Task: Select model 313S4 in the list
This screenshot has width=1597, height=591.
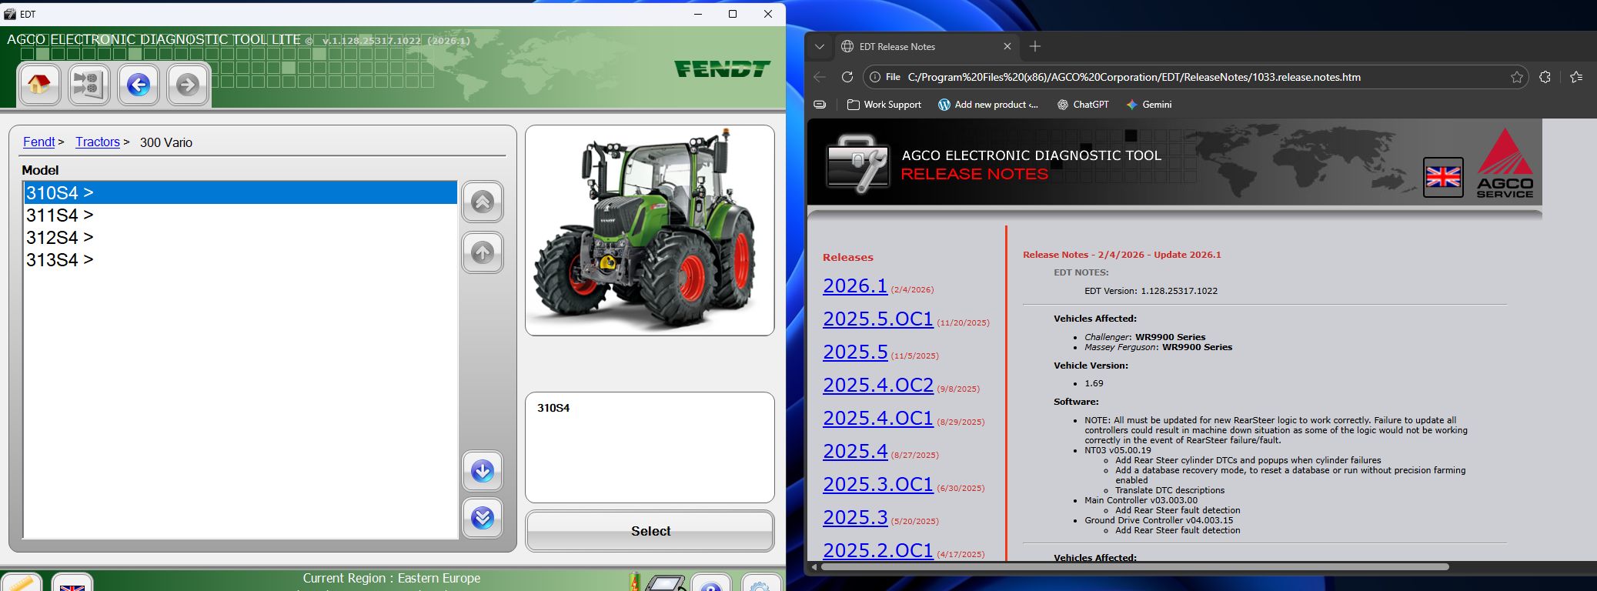Action: click(x=241, y=259)
